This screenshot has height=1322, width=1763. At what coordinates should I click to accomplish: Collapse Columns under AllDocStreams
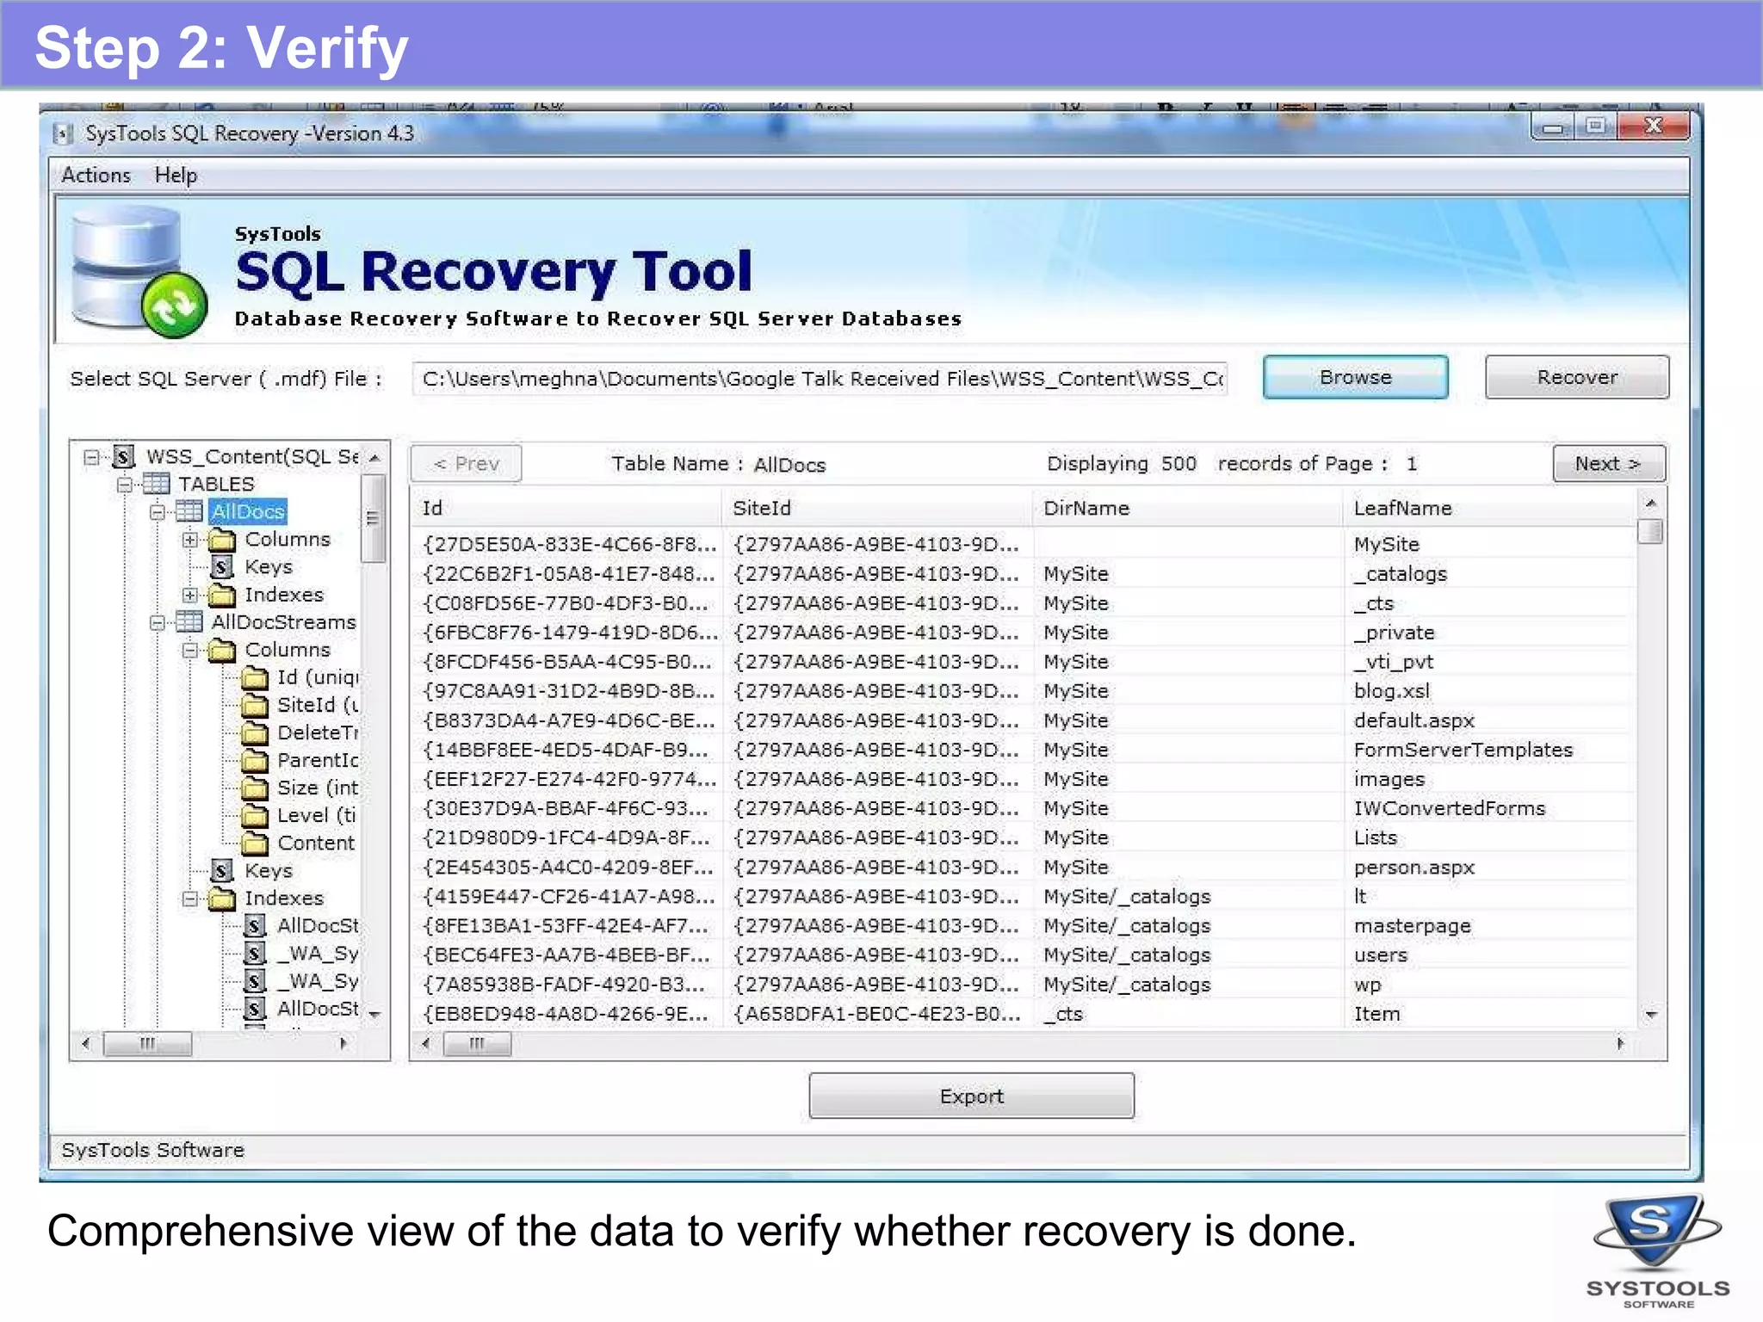point(190,650)
